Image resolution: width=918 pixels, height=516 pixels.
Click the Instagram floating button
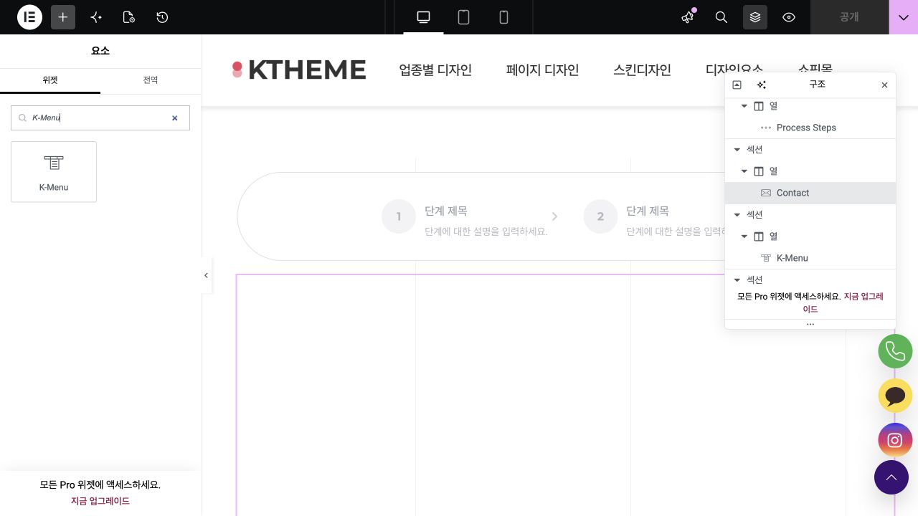tap(895, 440)
